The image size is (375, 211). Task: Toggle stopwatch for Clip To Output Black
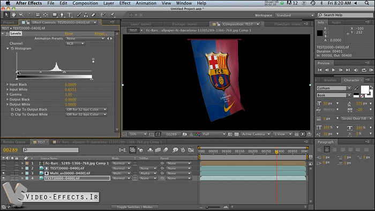coord(12,109)
